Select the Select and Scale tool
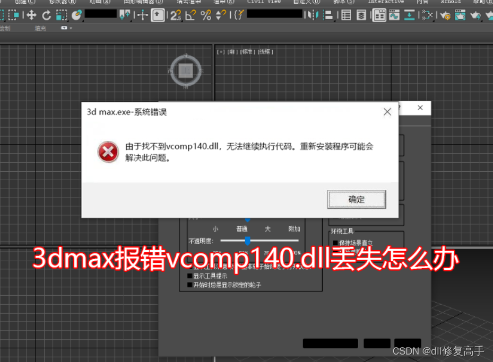The height and width of the screenshot is (362, 493). [62, 15]
